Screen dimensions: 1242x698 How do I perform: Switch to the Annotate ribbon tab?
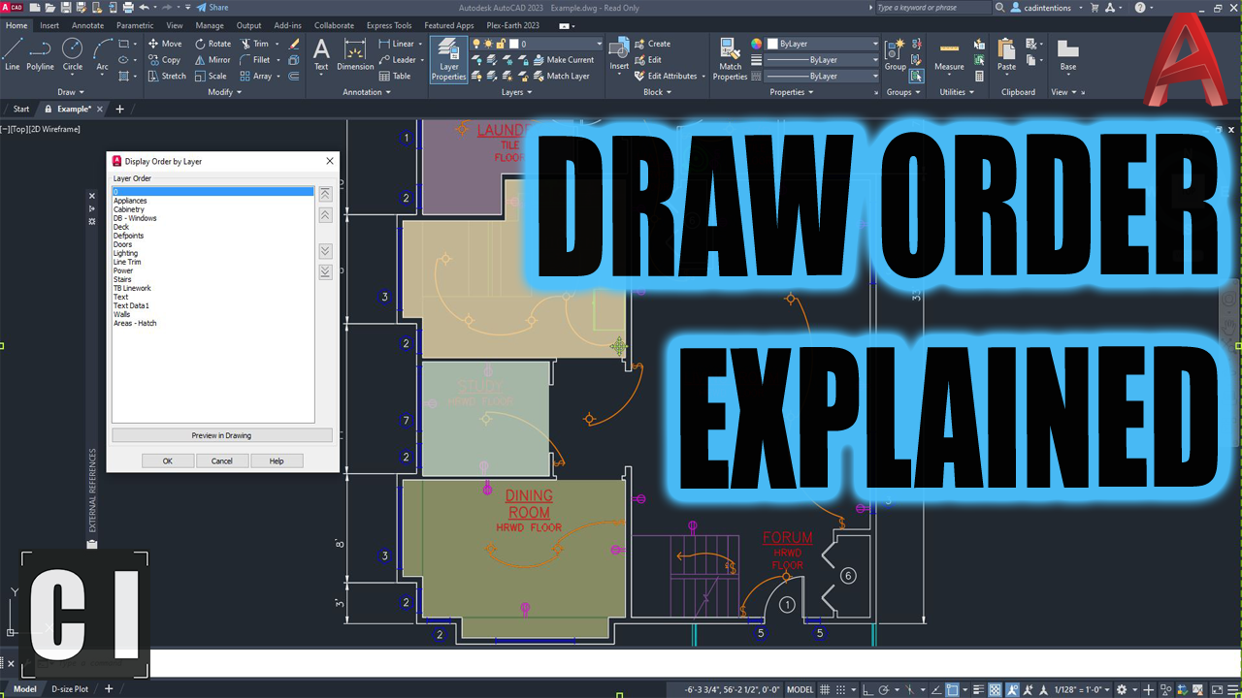(87, 25)
